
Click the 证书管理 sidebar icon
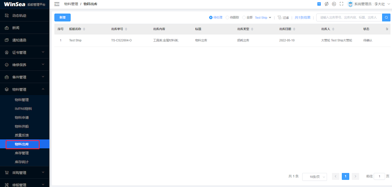[x=7, y=52]
